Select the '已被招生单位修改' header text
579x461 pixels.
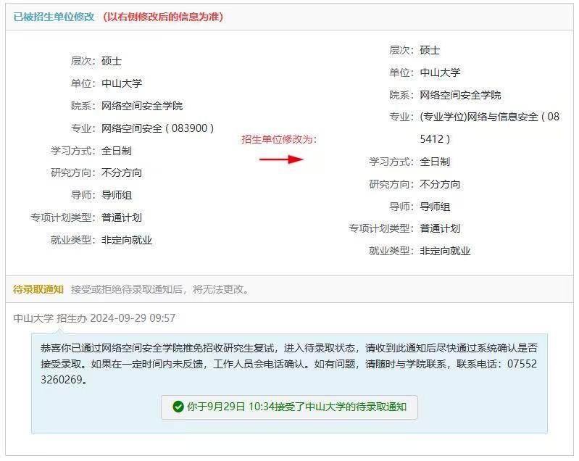pos(54,17)
